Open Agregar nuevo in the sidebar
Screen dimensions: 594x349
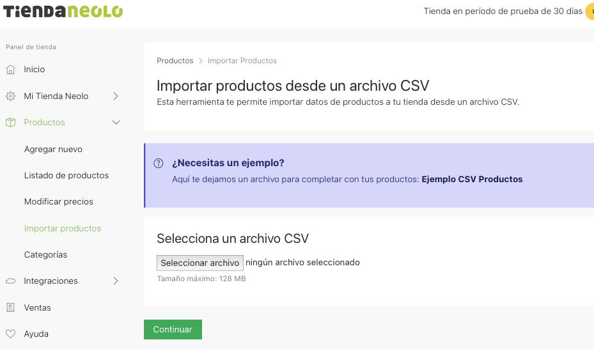(53, 150)
